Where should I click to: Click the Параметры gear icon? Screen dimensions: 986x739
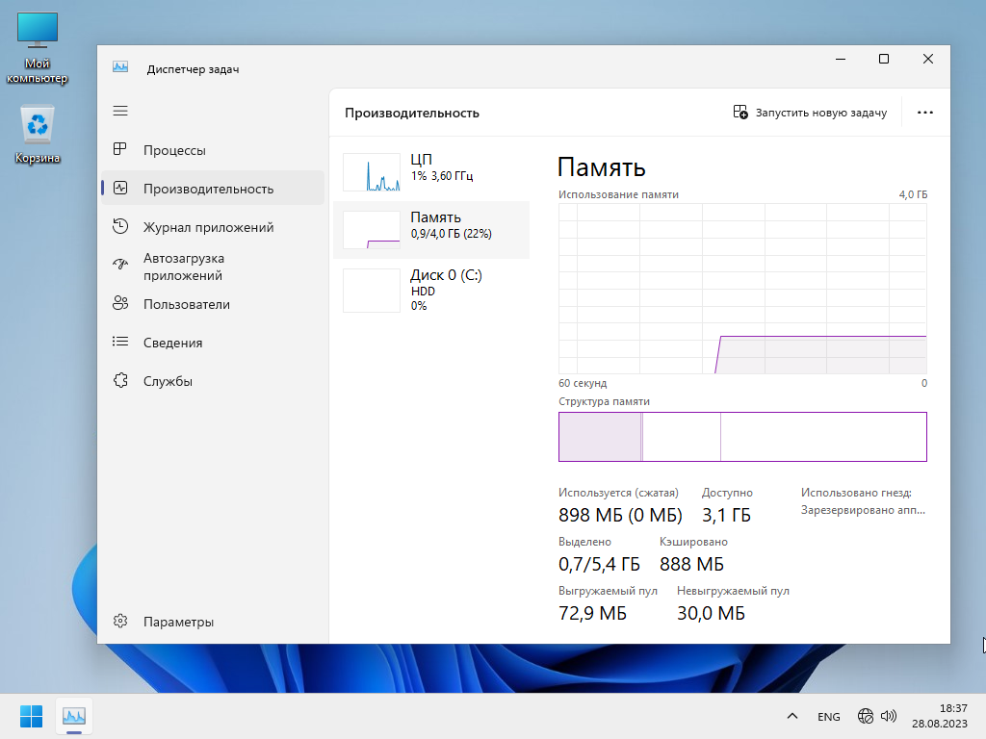tap(120, 621)
